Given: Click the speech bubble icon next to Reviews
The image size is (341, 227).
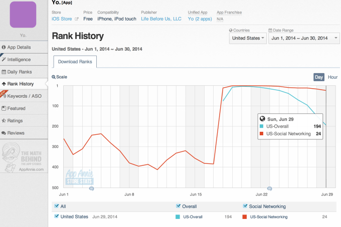Looking at the screenshot, I should pyautogui.click(x=4, y=133).
